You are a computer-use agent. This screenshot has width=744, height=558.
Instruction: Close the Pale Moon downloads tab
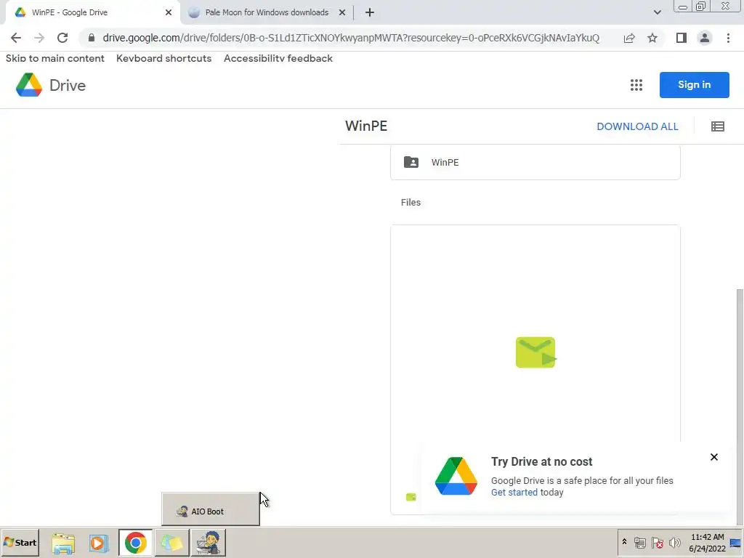click(x=342, y=12)
